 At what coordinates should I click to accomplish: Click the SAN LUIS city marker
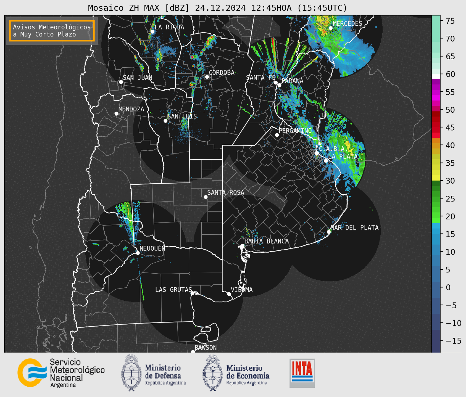[x=165, y=121]
